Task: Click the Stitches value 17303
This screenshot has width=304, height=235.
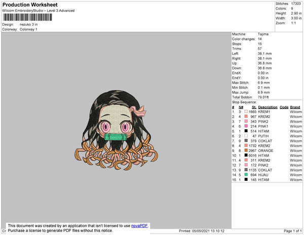Action: (296, 4)
